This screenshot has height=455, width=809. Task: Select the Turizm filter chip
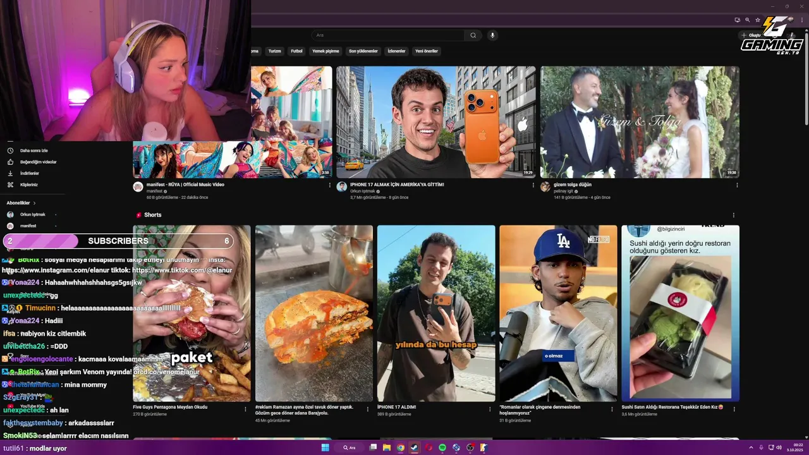click(x=274, y=51)
